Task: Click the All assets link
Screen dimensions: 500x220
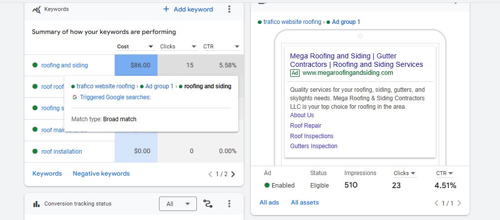Action: 305,203
